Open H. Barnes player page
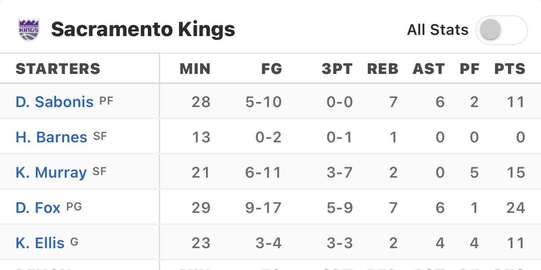The image size is (541, 270). (x=51, y=137)
